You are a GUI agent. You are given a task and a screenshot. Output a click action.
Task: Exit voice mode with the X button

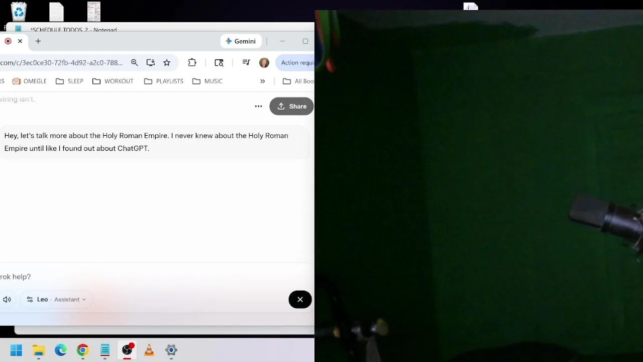coord(300,300)
